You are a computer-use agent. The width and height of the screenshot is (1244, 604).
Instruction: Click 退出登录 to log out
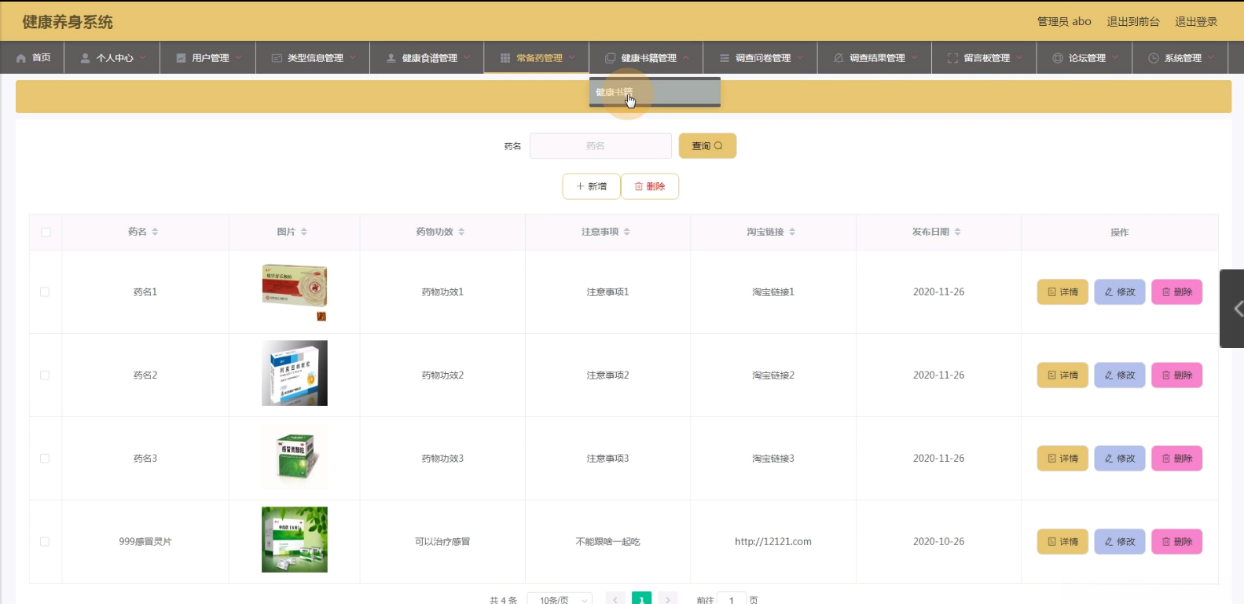(1196, 22)
